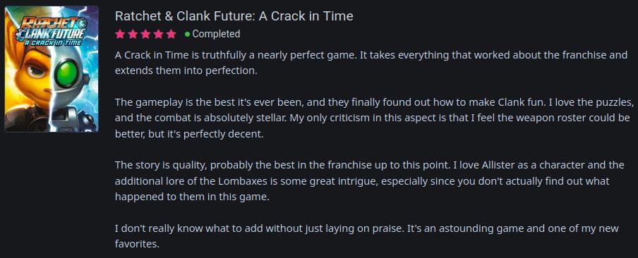Viewport: 638px width, 258px height.
Task: Select the third pink rating star
Action: coord(145,34)
